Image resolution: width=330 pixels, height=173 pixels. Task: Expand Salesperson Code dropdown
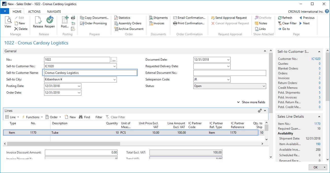pos(228,80)
